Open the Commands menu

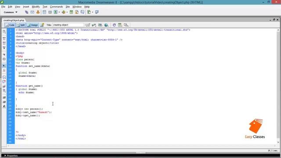(x=56, y=7)
